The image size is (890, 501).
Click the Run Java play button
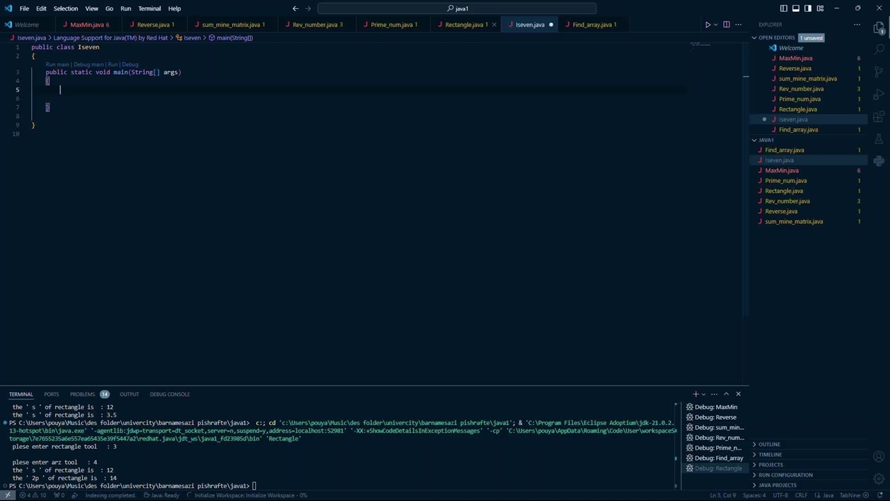click(707, 25)
